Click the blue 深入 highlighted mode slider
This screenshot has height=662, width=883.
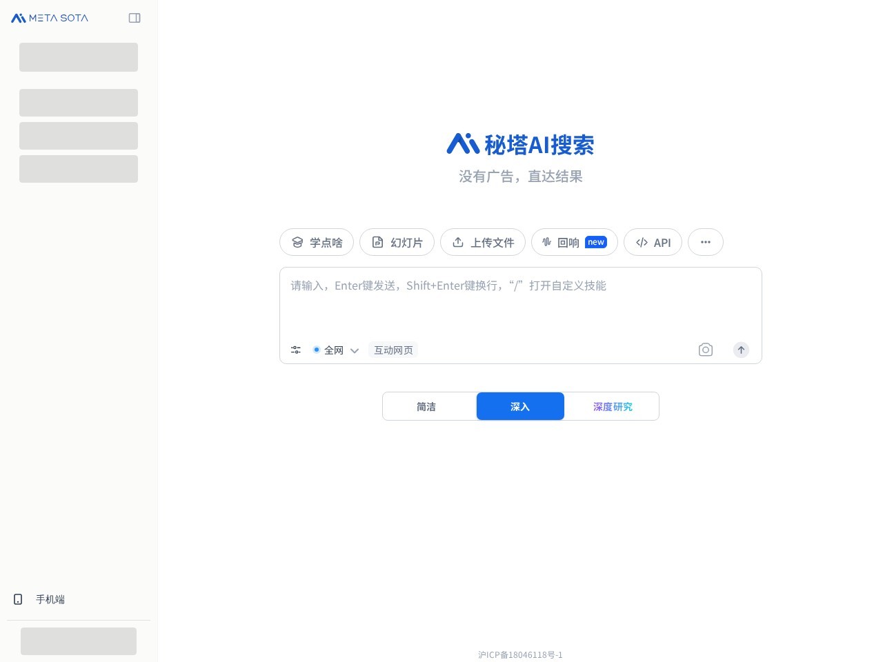pyautogui.click(x=520, y=406)
